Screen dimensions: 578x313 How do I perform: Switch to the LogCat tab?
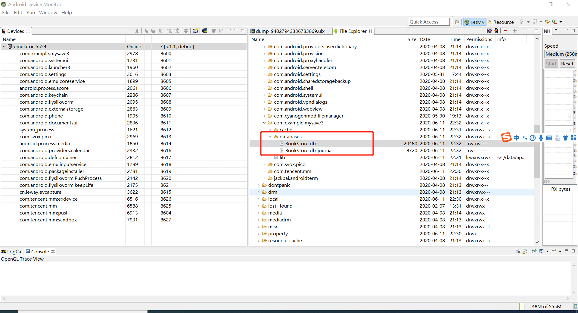(x=12, y=252)
